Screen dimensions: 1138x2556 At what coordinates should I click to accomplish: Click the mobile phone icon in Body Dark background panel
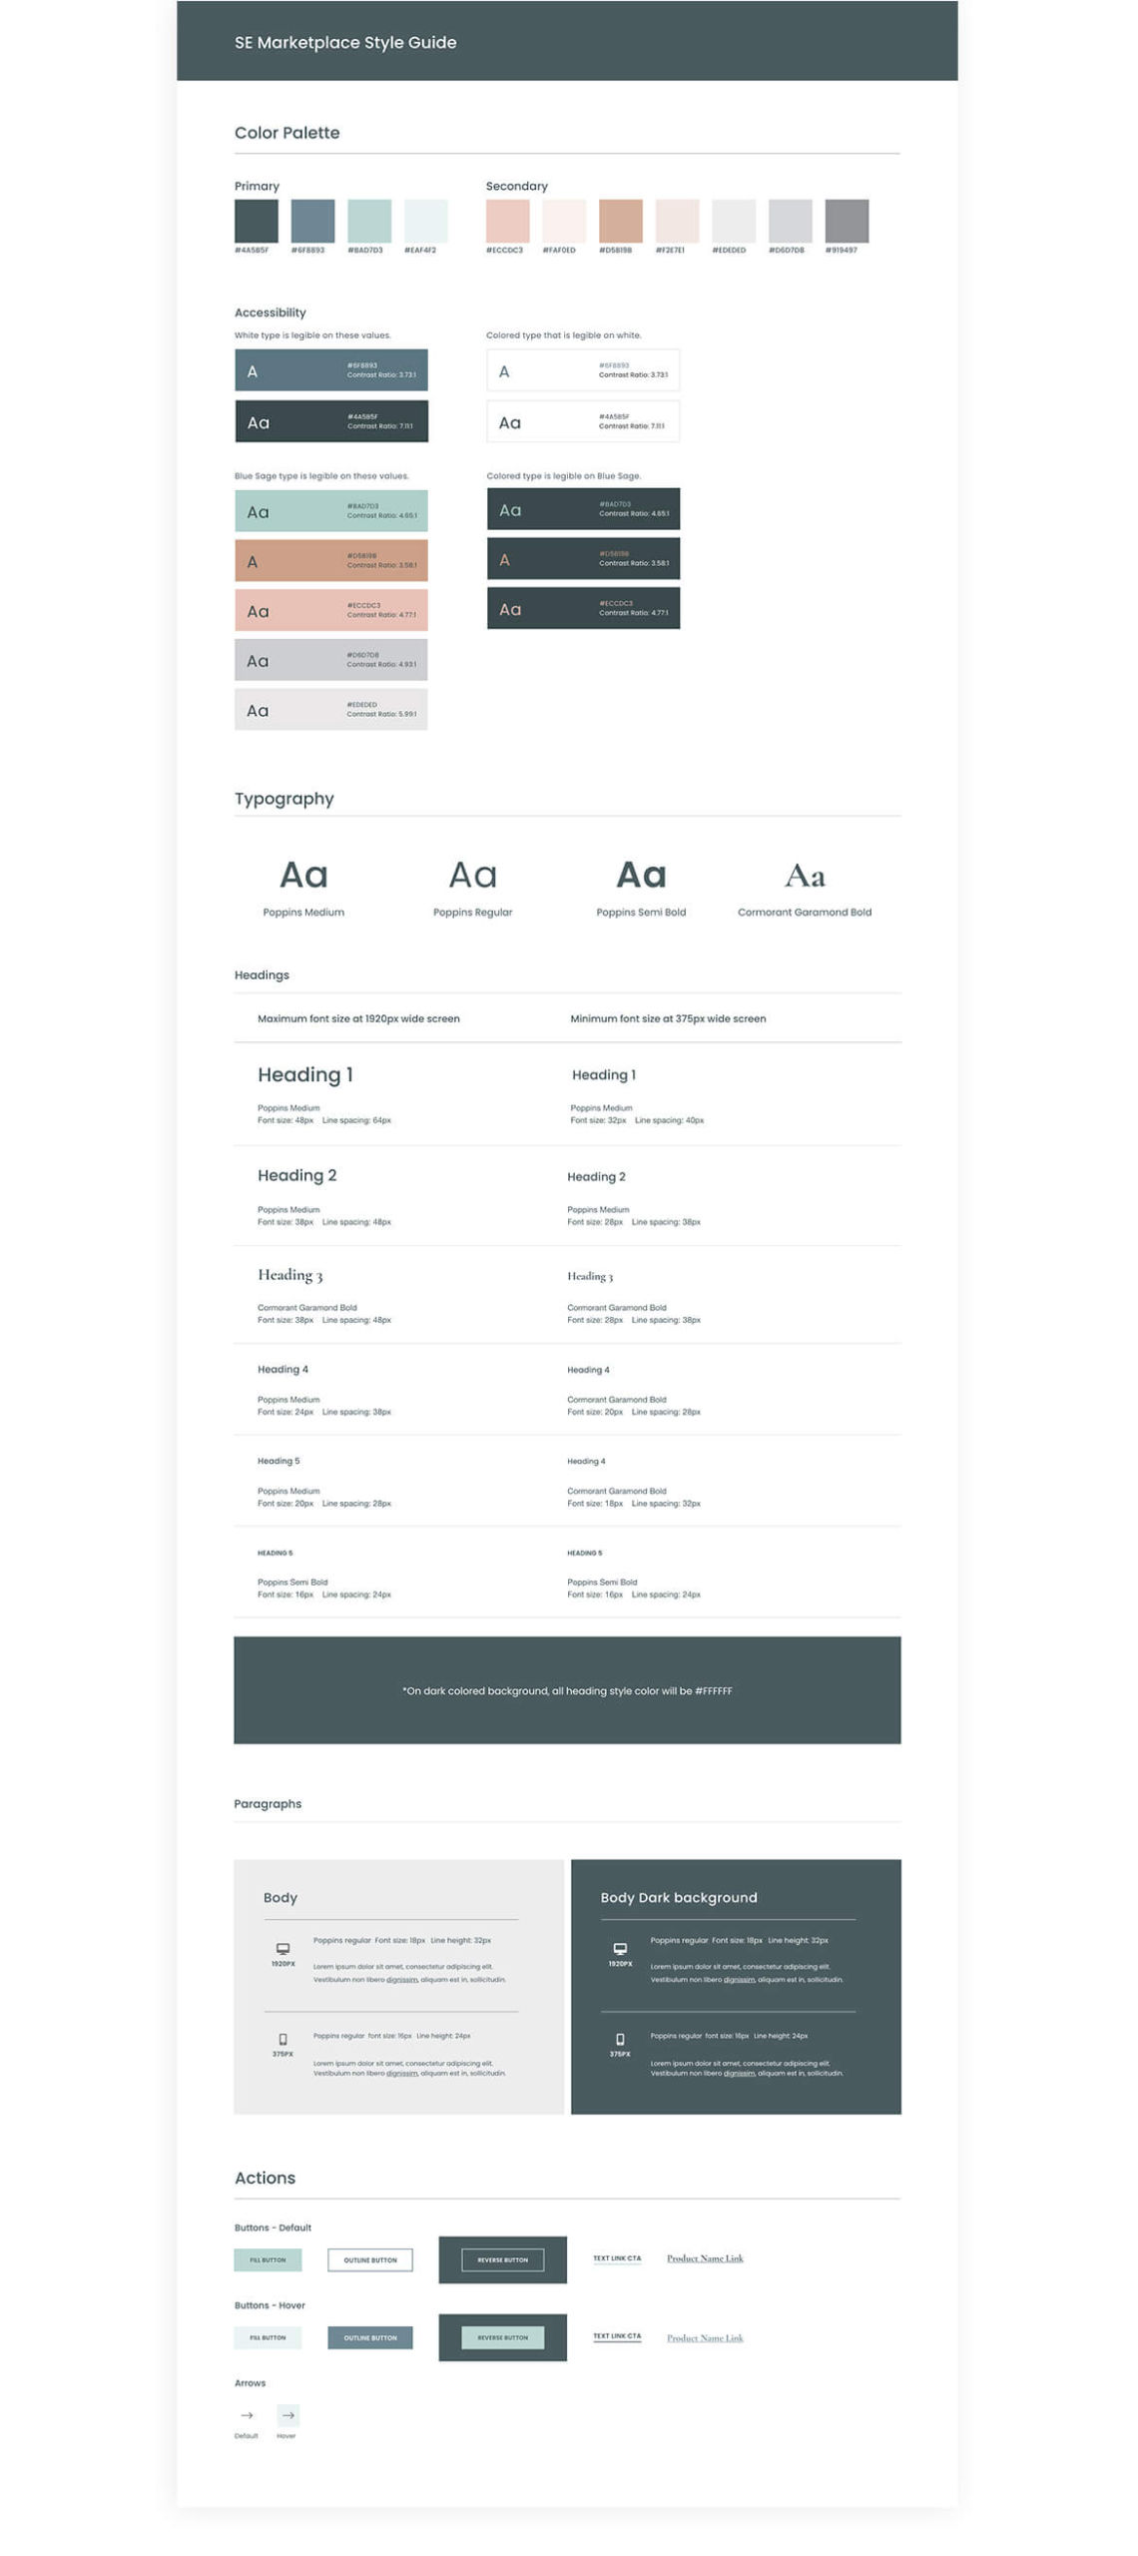tap(620, 2038)
